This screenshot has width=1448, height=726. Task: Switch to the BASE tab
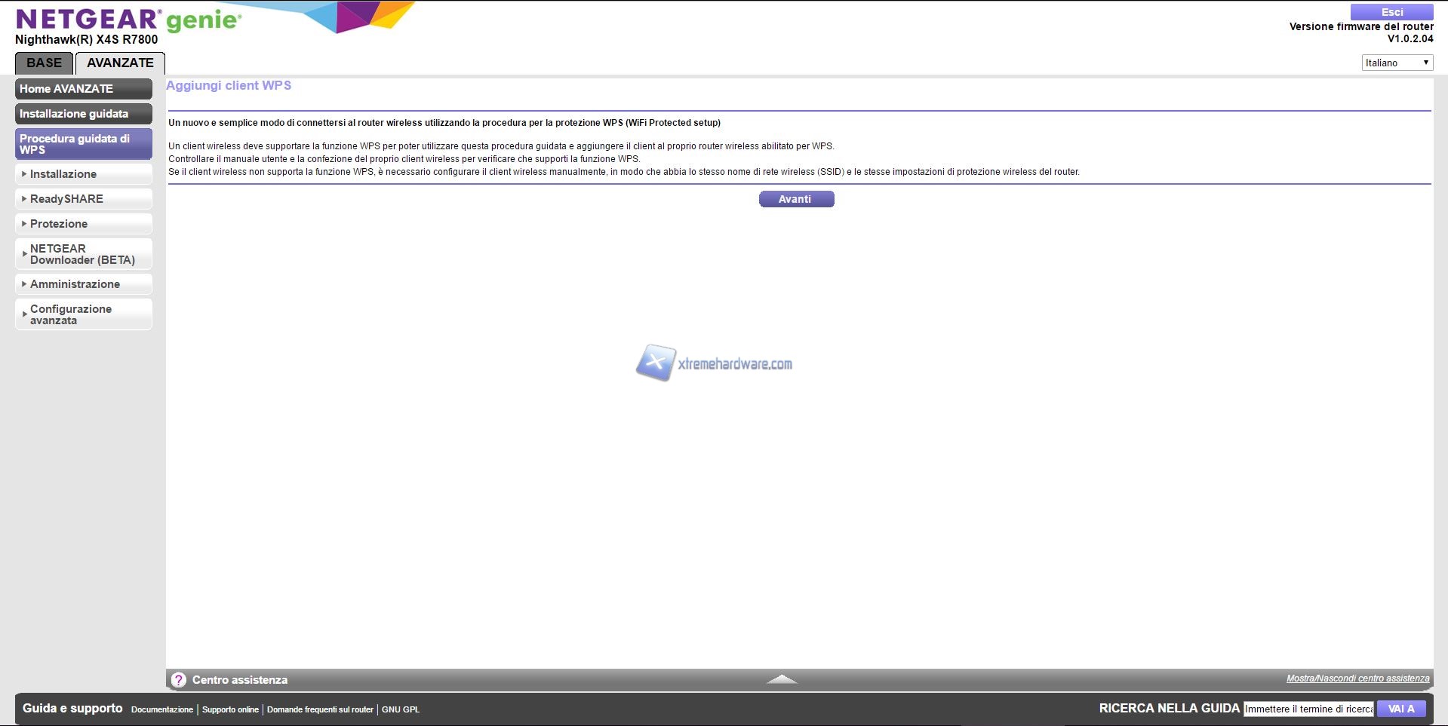(44, 63)
